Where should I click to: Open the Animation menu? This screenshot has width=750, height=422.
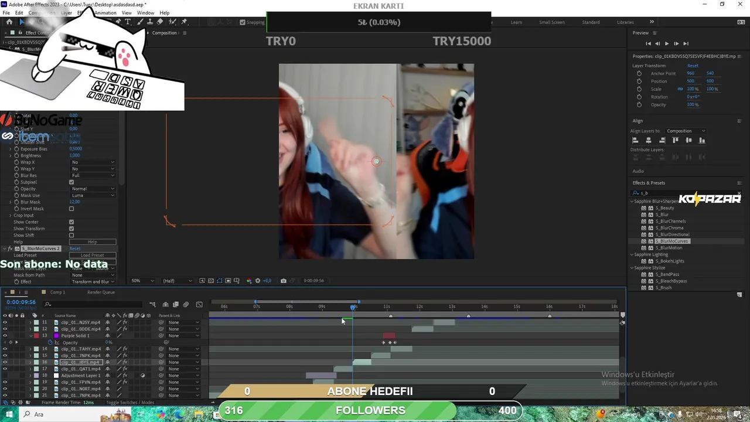(105, 13)
